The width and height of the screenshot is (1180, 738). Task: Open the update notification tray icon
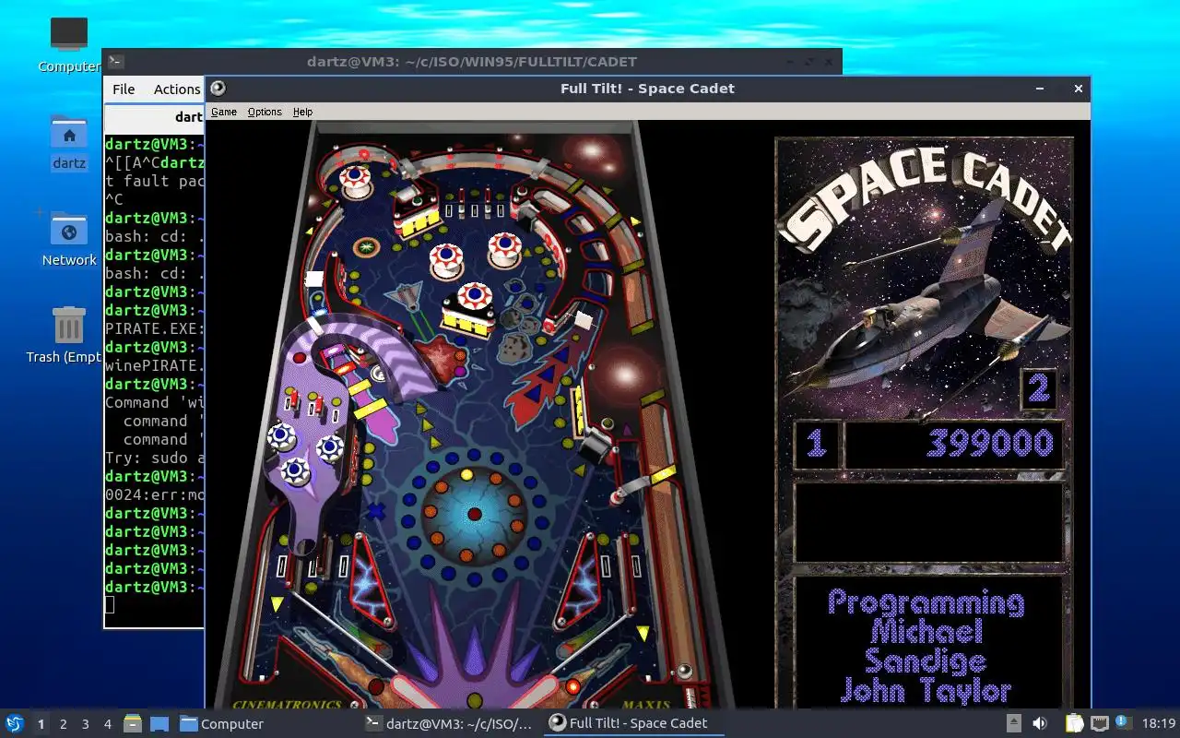coord(1122,722)
